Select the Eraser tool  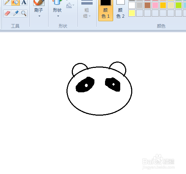click(x=7, y=13)
